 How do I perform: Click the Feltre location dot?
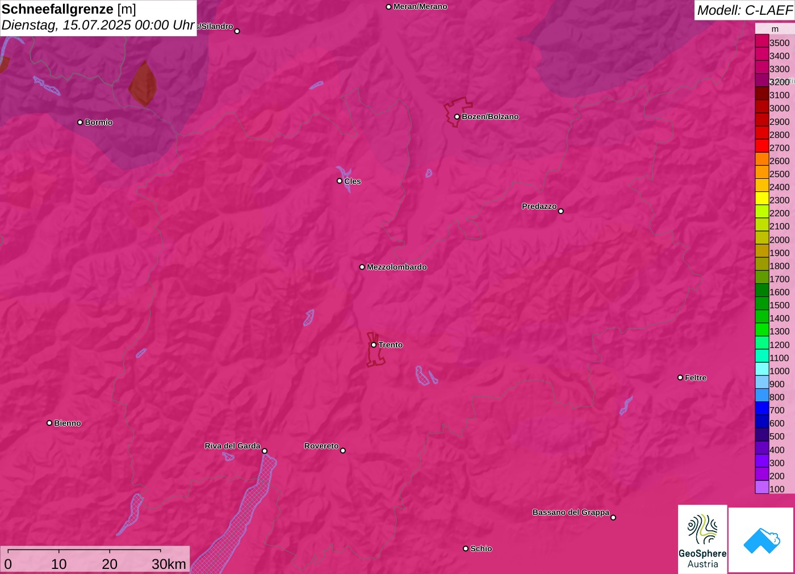680,378
